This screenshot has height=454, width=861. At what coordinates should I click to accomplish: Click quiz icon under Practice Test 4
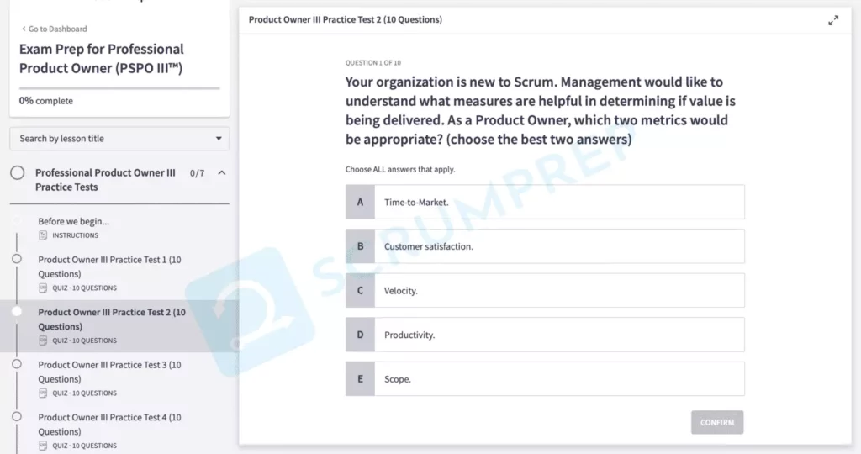[x=43, y=446]
